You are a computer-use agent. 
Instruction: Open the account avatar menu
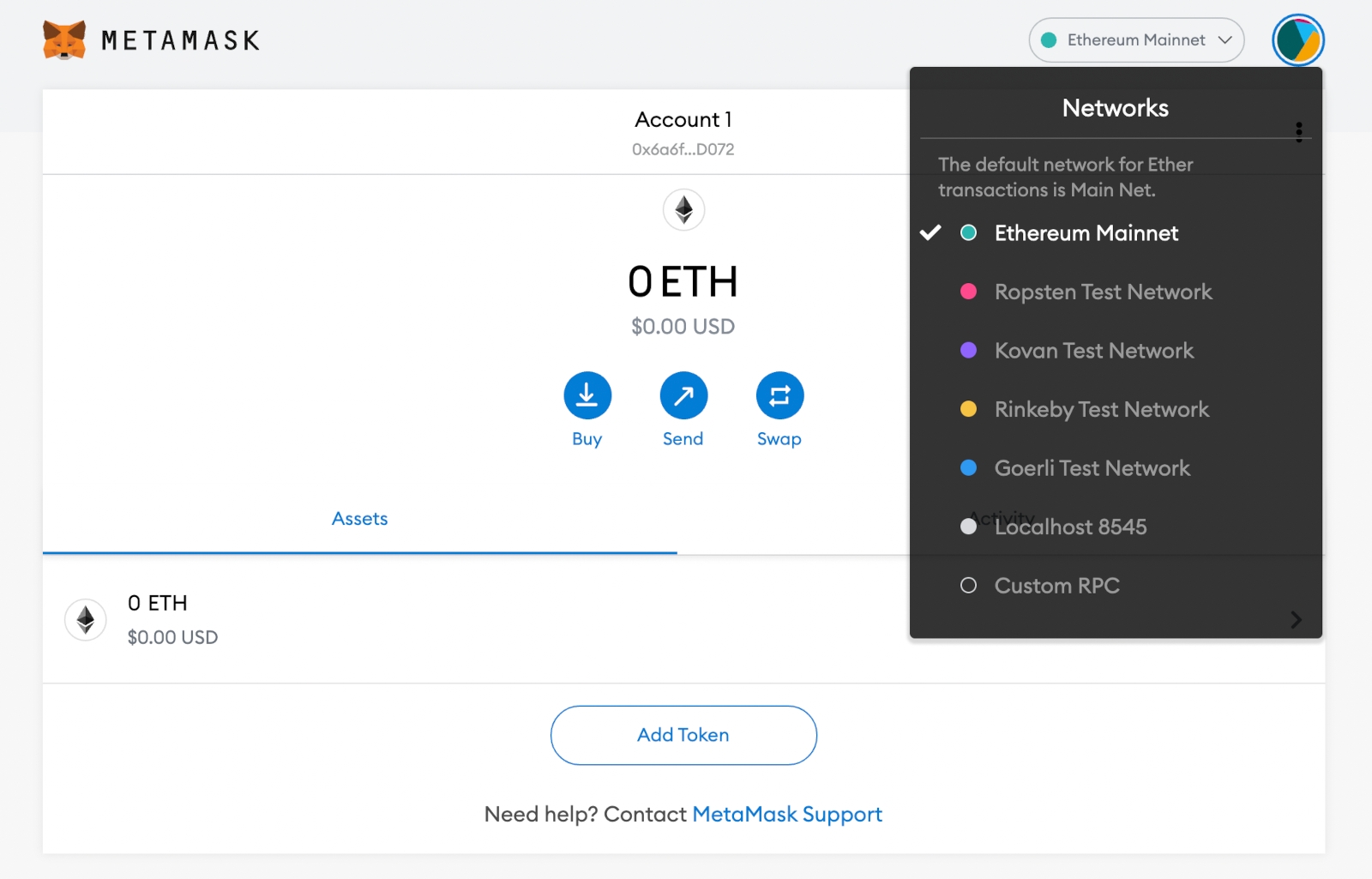coord(1297,40)
